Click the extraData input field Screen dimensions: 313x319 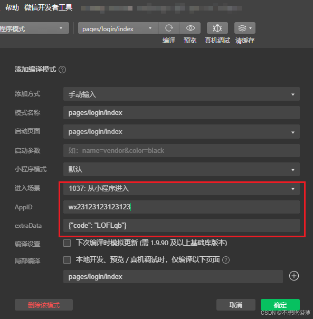pos(182,226)
